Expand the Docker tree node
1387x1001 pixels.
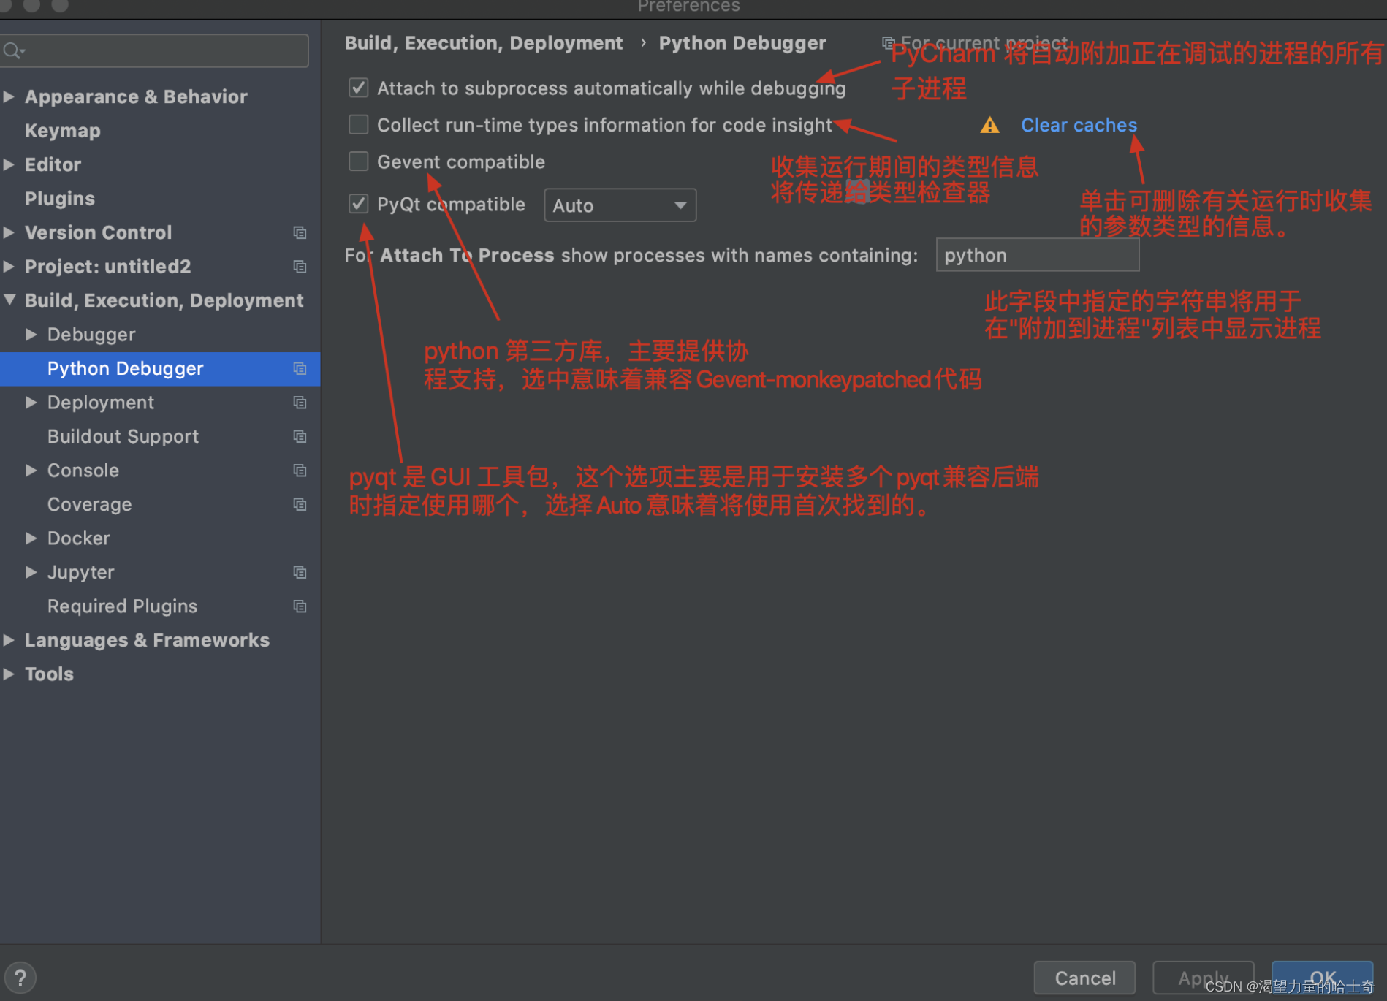point(31,538)
